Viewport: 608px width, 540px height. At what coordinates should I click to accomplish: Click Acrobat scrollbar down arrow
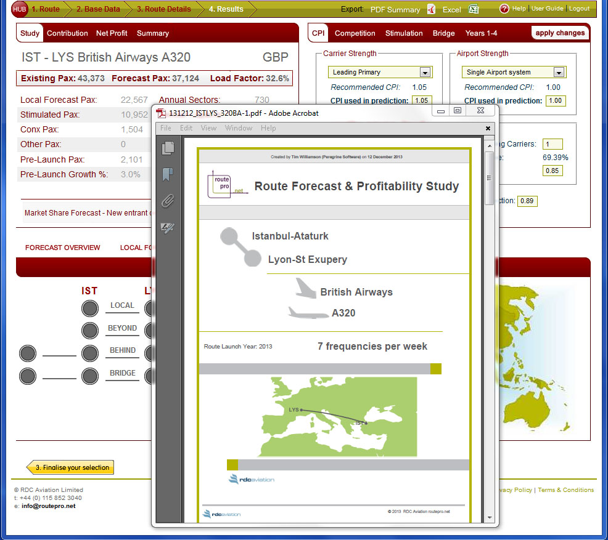click(x=490, y=518)
